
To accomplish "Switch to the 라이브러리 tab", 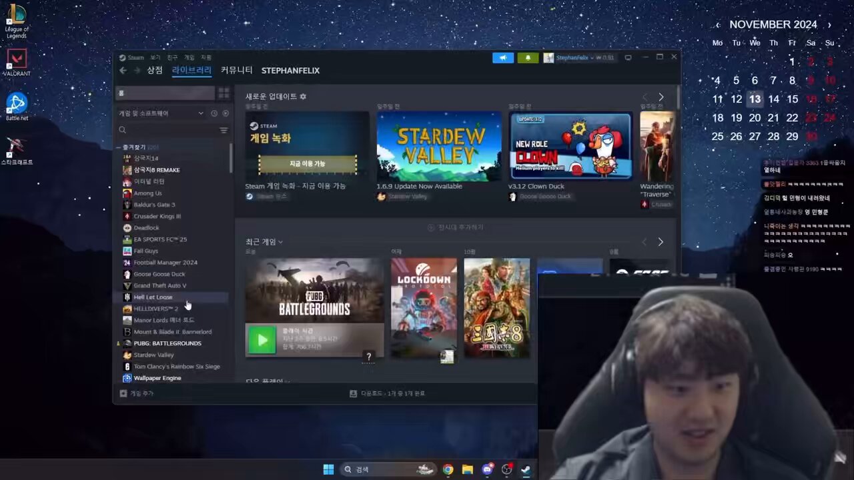I will 191,70.
